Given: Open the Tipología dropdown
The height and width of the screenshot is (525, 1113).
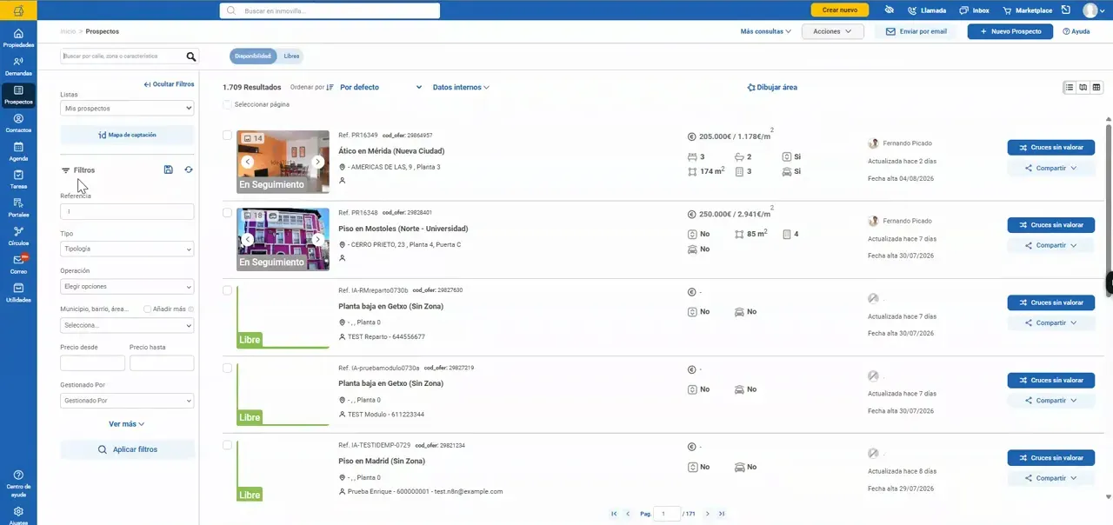Looking at the screenshot, I should click(x=127, y=249).
